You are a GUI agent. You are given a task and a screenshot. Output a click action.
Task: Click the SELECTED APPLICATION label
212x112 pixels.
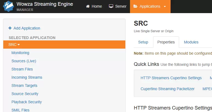click(32, 38)
